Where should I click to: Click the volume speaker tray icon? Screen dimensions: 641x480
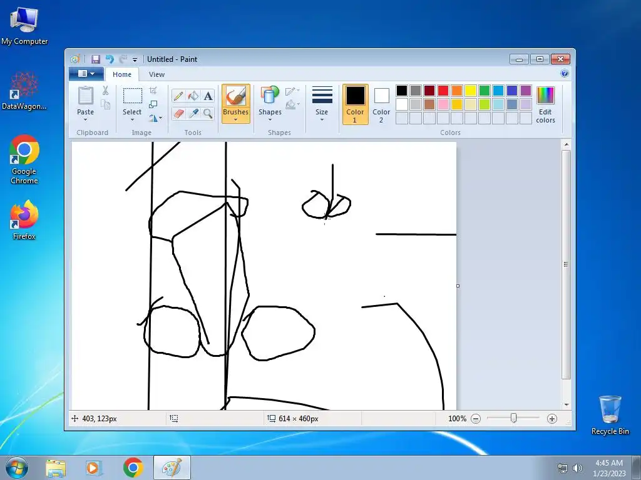pyautogui.click(x=577, y=468)
